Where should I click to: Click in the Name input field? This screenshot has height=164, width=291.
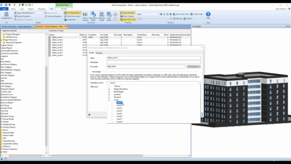point(154,58)
